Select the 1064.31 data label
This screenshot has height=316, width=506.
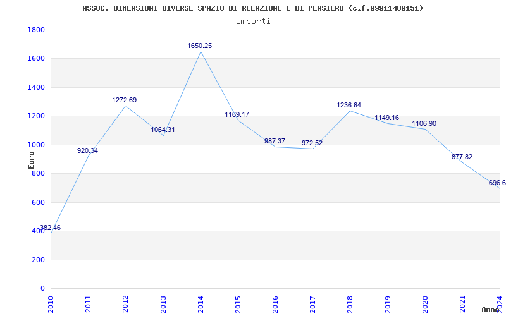[163, 130]
